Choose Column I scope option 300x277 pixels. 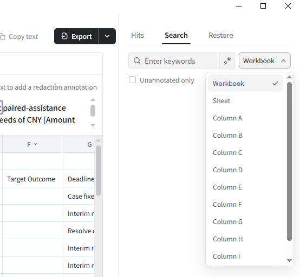pos(245,256)
